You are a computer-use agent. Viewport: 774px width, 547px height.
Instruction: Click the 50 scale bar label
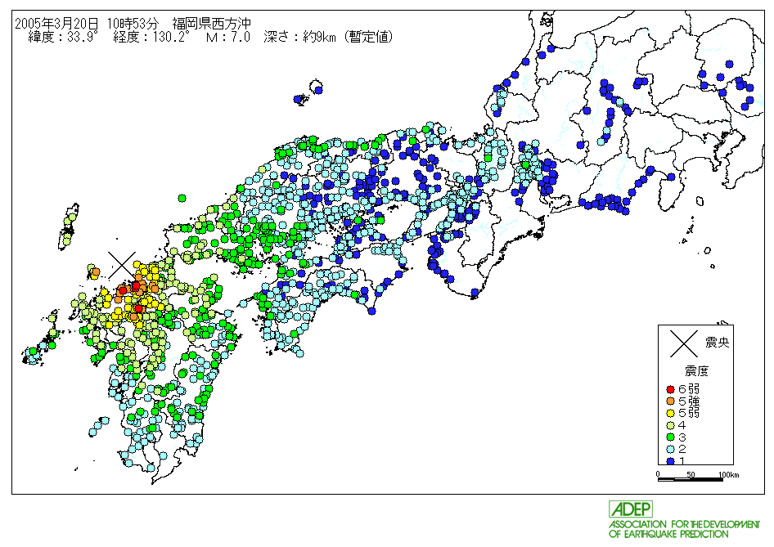click(691, 475)
